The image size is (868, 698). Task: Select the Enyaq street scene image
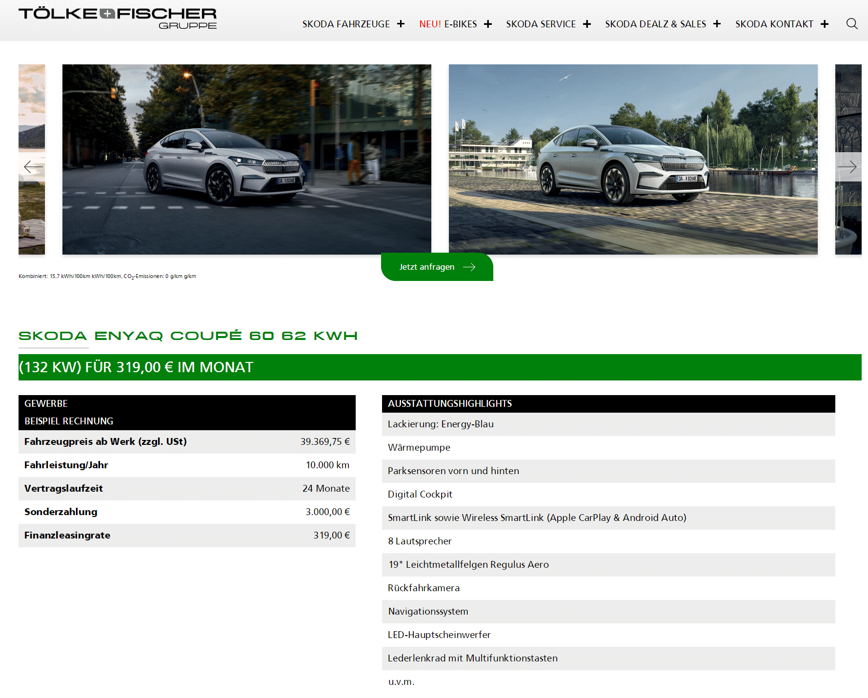247,160
